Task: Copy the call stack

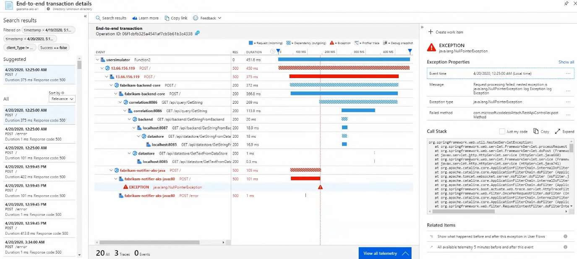Action: pos(541,131)
